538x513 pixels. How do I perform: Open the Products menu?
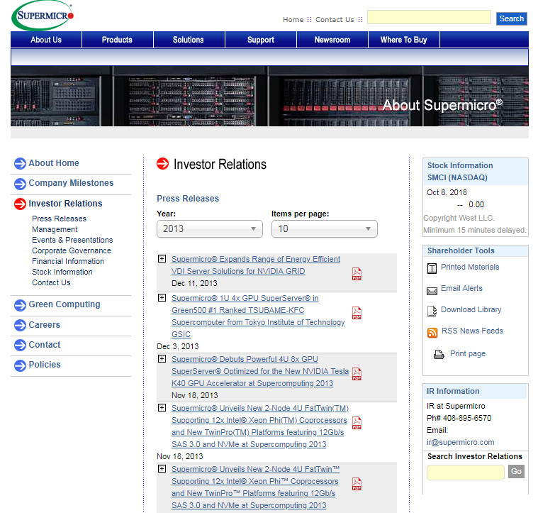click(x=117, y=40)
